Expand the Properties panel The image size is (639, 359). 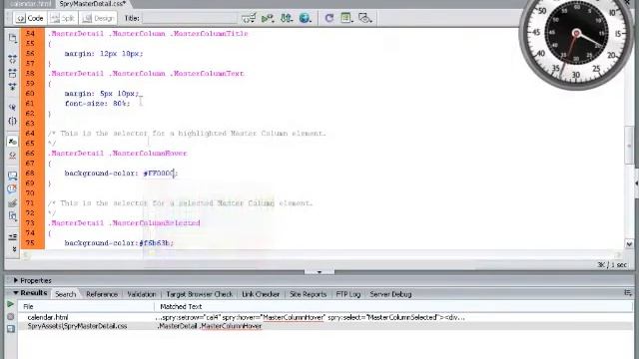[x=16, y=280]
